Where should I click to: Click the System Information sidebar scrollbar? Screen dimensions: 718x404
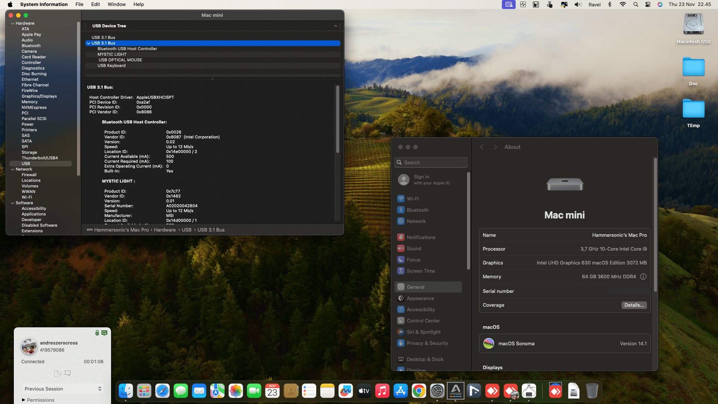[x=79, y=98]
